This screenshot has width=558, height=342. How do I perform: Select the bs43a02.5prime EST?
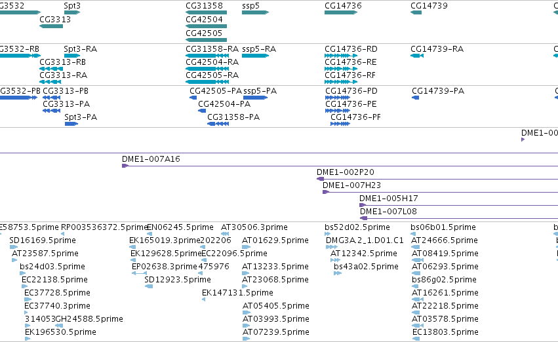[338, 273]
